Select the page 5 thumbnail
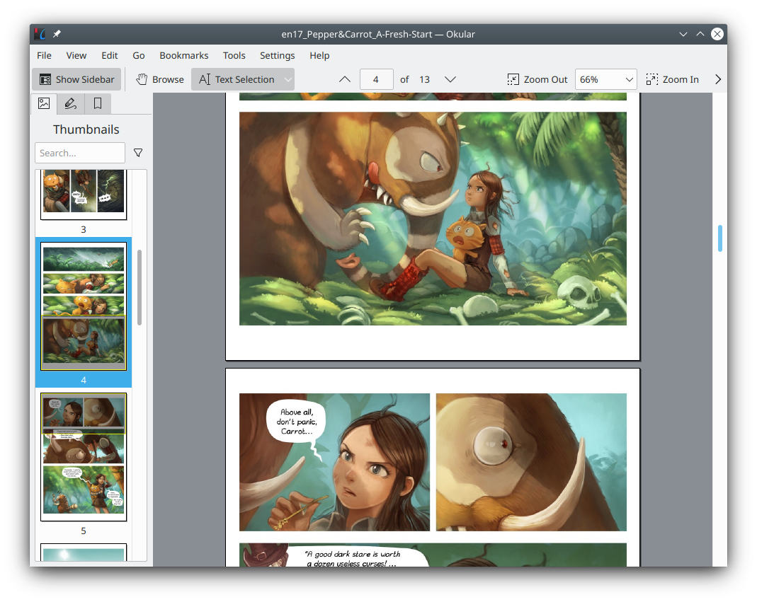The image size is (757, 602). (83, 456)
